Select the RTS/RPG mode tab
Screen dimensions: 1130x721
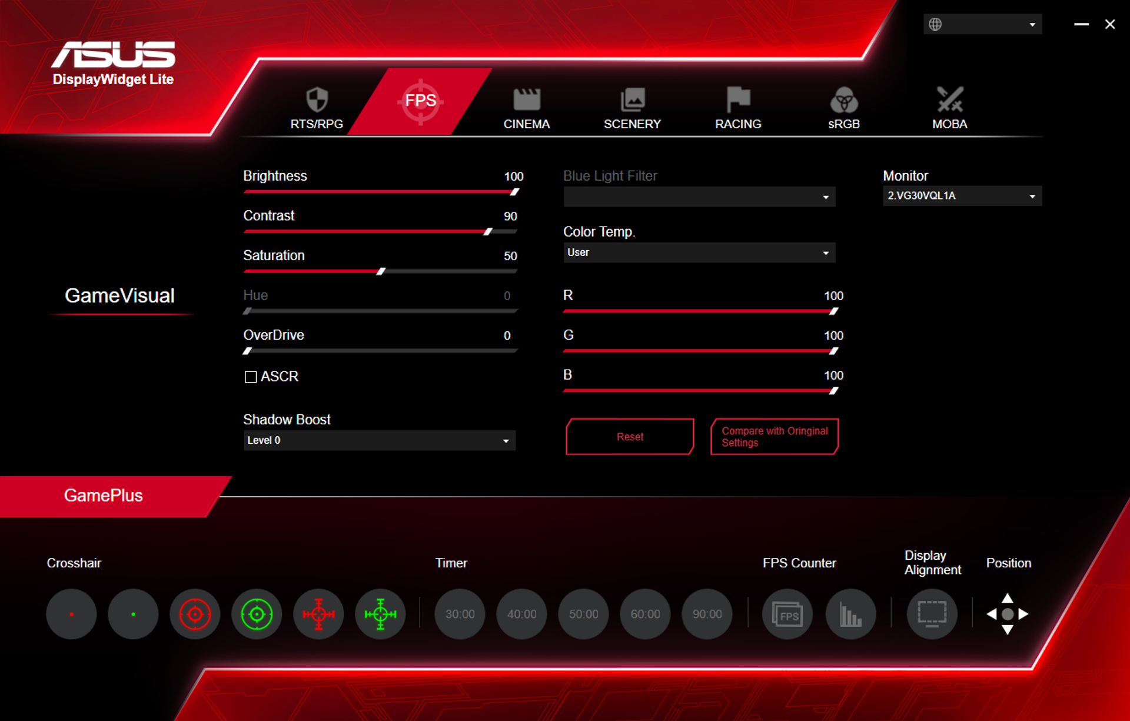pos(317,108)
